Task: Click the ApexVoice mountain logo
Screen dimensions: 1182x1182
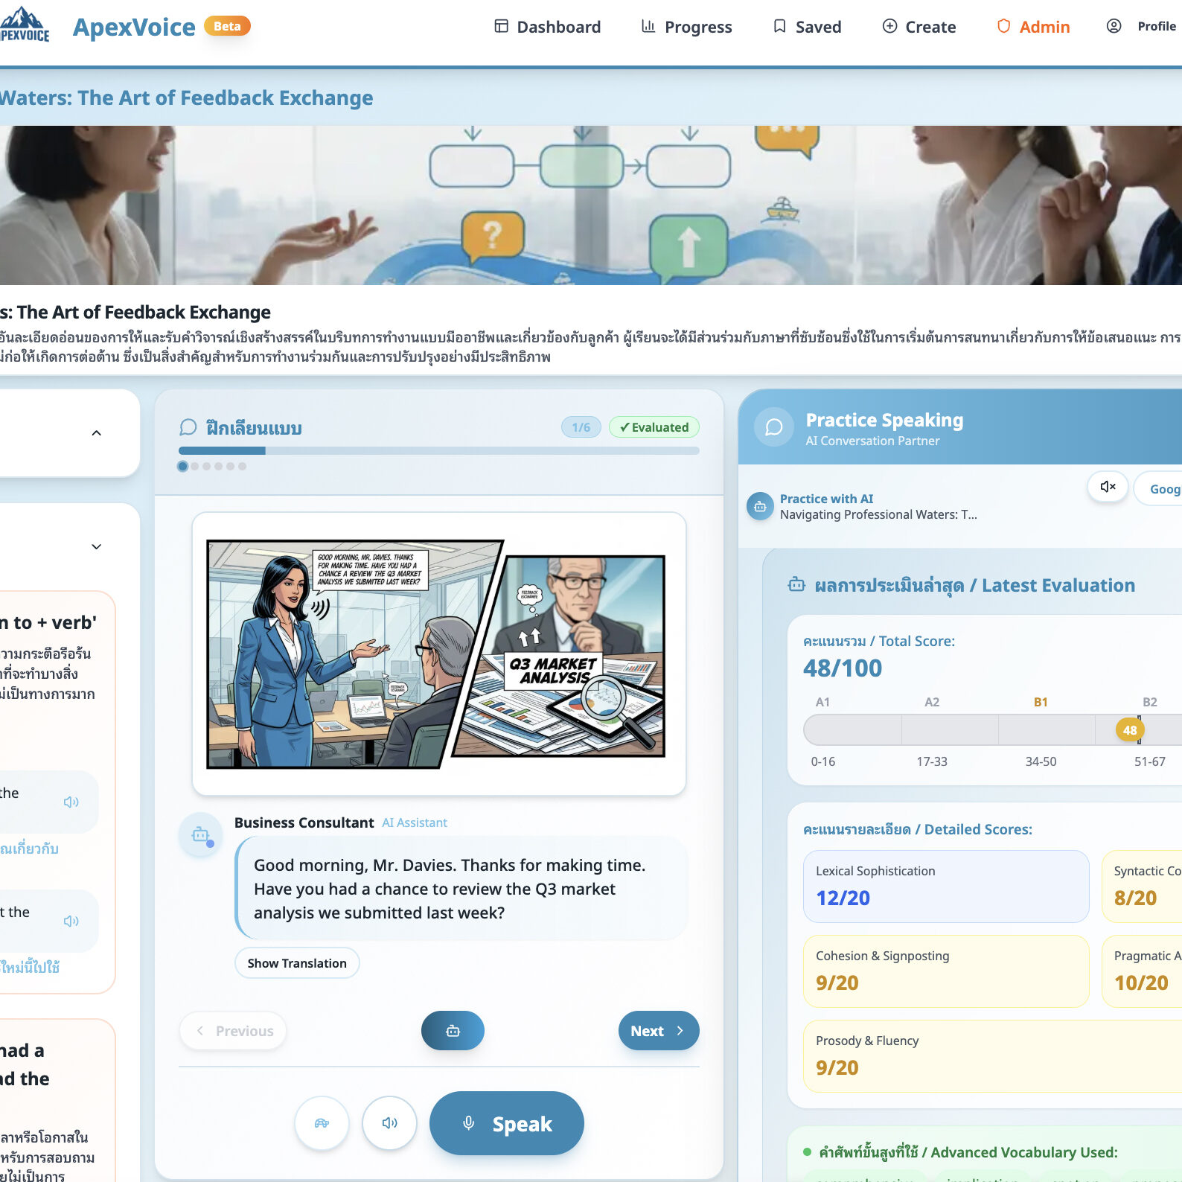Action: pos(25,25)
